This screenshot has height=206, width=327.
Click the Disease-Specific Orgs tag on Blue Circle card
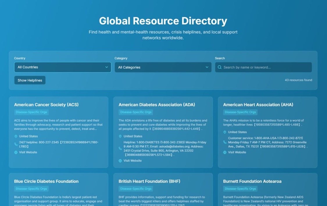click(31, 189)
